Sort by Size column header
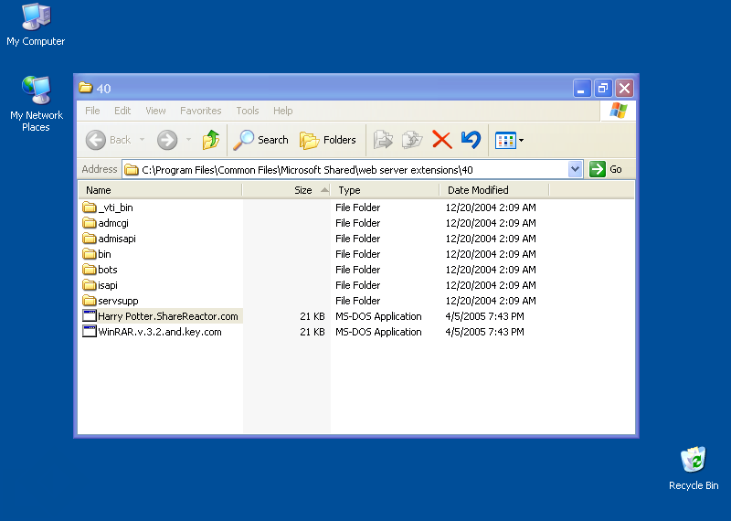This screenshot has width=731, height=521. [x=286, y=190]
